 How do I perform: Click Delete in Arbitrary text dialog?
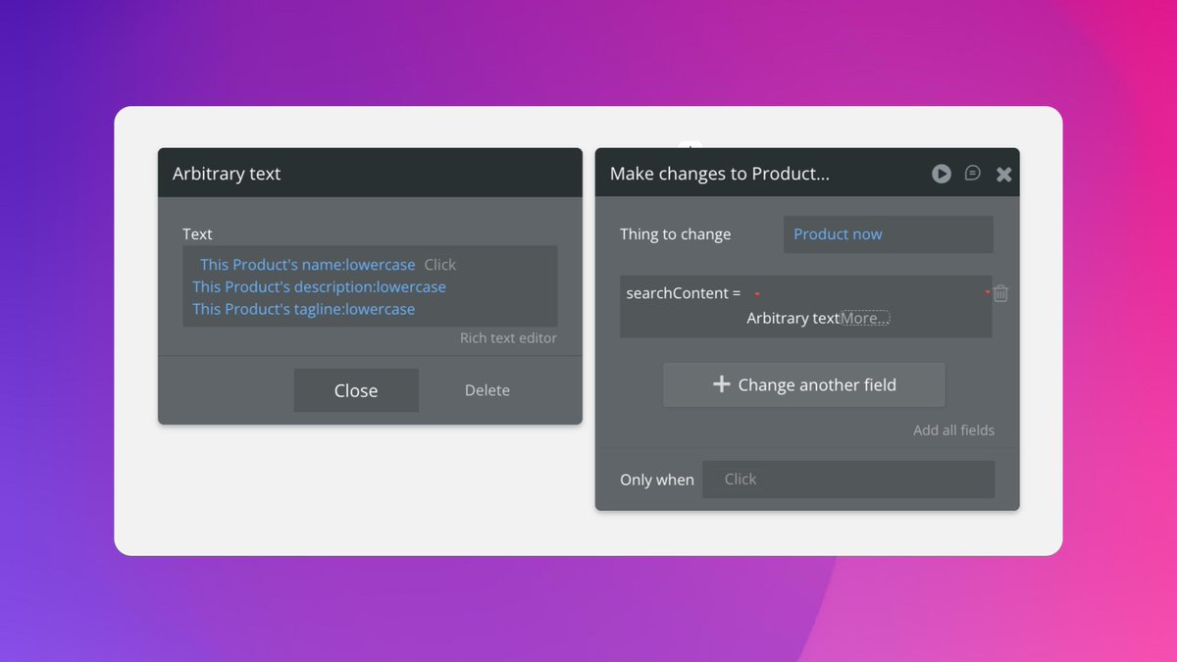coord(487,390)
